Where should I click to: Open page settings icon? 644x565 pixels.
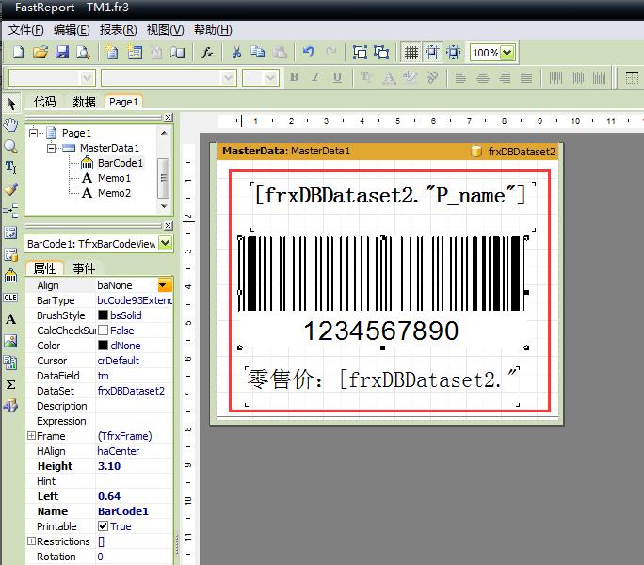coord(177,52)
